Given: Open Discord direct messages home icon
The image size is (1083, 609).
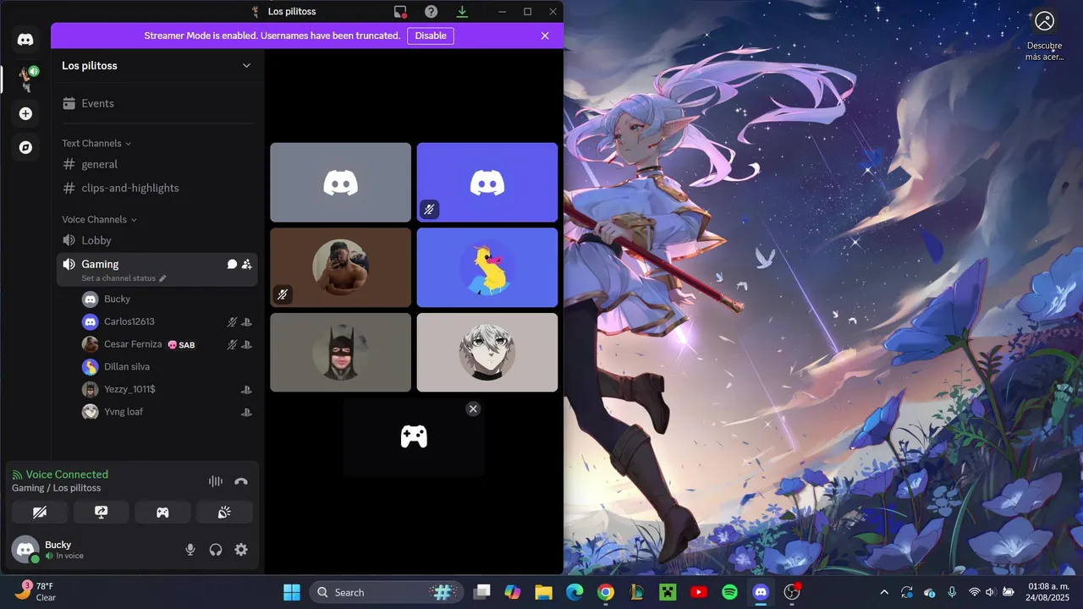Looking at the screenshot, I should [25, 39].
